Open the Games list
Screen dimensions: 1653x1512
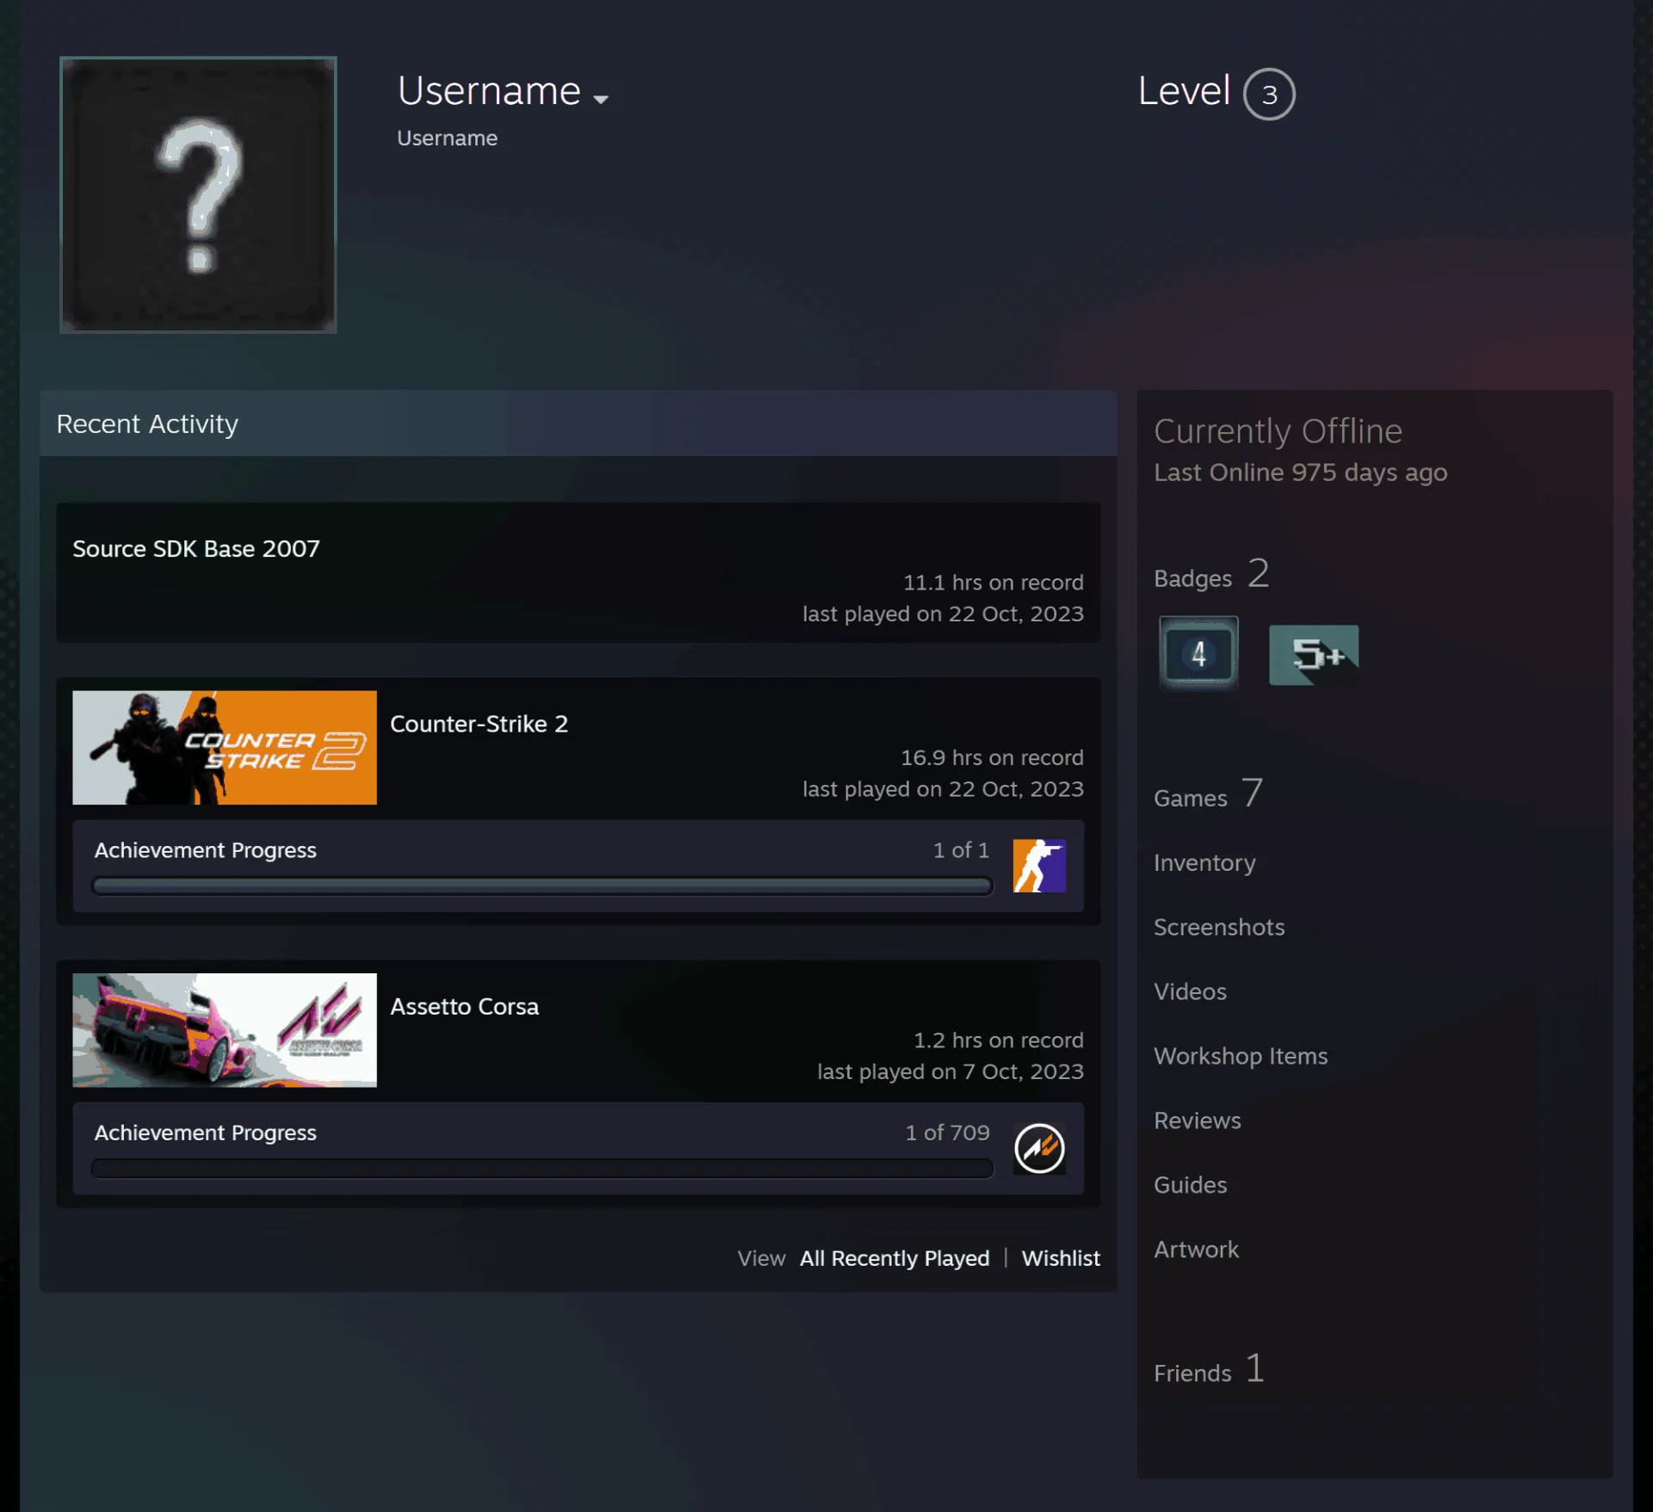1208,793
